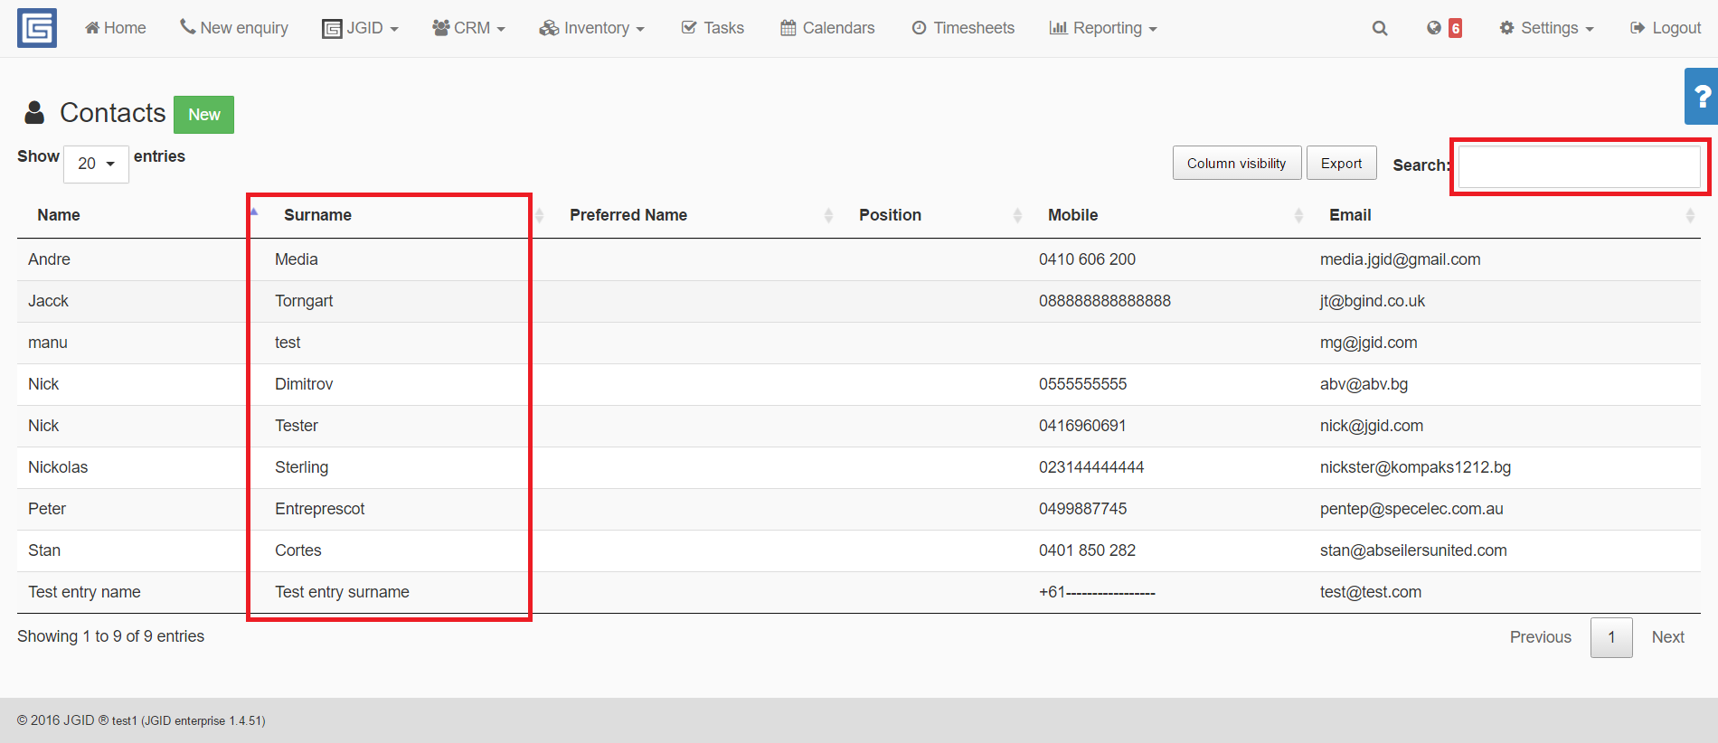Open the Calendars page

[x=827, y=28]
